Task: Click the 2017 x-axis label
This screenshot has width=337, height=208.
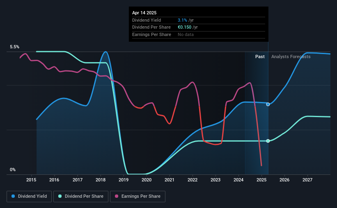Action: pyautogui.click(x=77, y=180)
